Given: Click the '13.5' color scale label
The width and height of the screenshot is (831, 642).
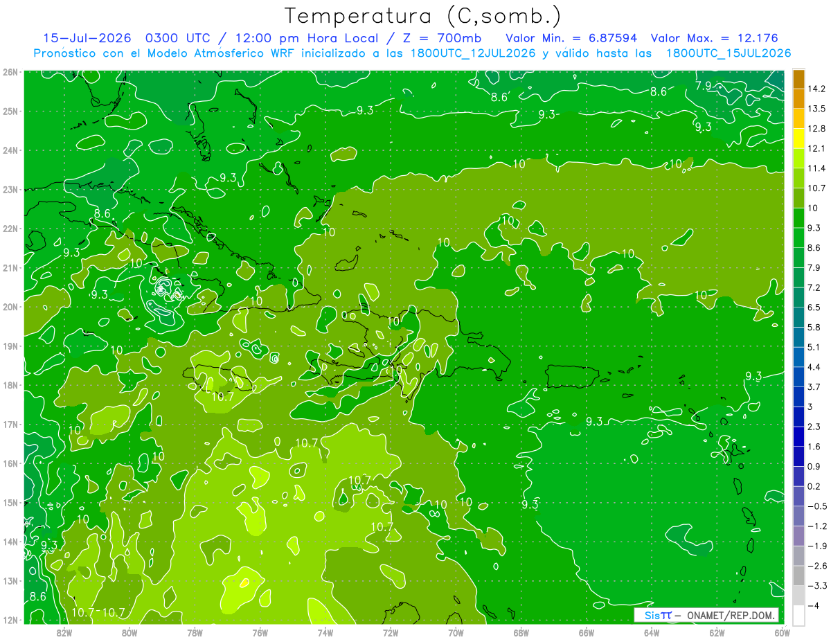Looking at the screenshot, I should [816, 109].
